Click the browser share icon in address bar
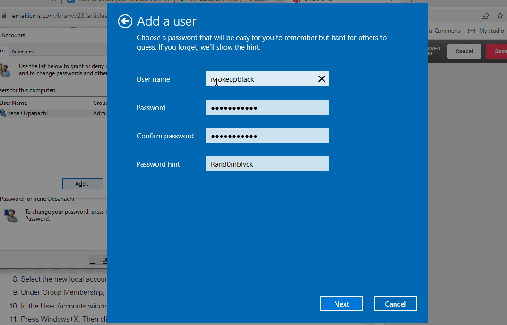Screen dimensions: 507x325 [x=485, y=16]
